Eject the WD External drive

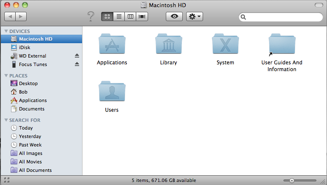click(x=77, y=56)
